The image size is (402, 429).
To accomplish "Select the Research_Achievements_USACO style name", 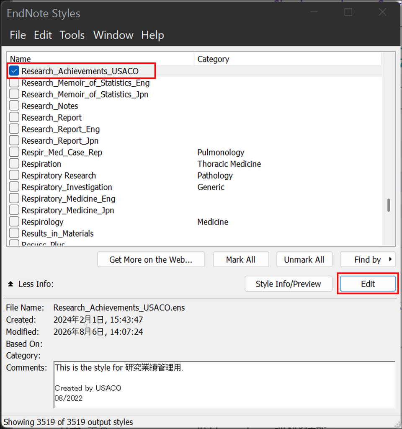I will click(80, 71).
